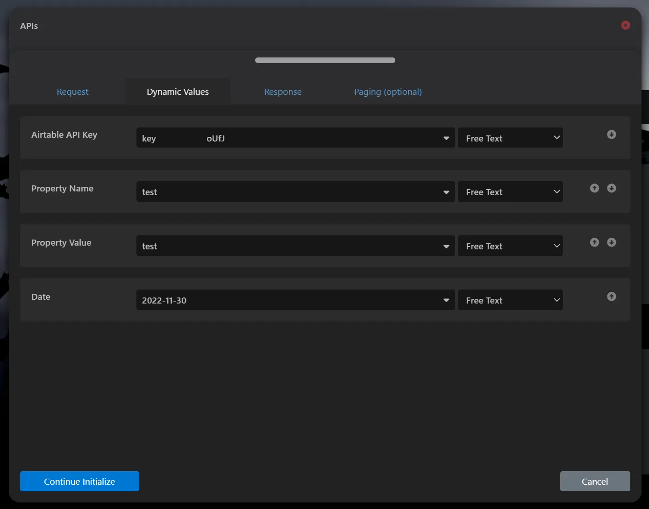
Task: Move Property Value row down
Action: 611,242
